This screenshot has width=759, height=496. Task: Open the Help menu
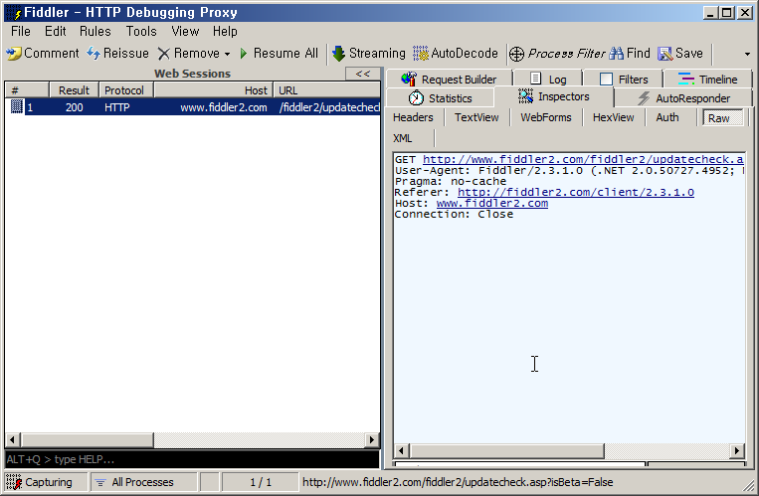click(x=225, y=32)
